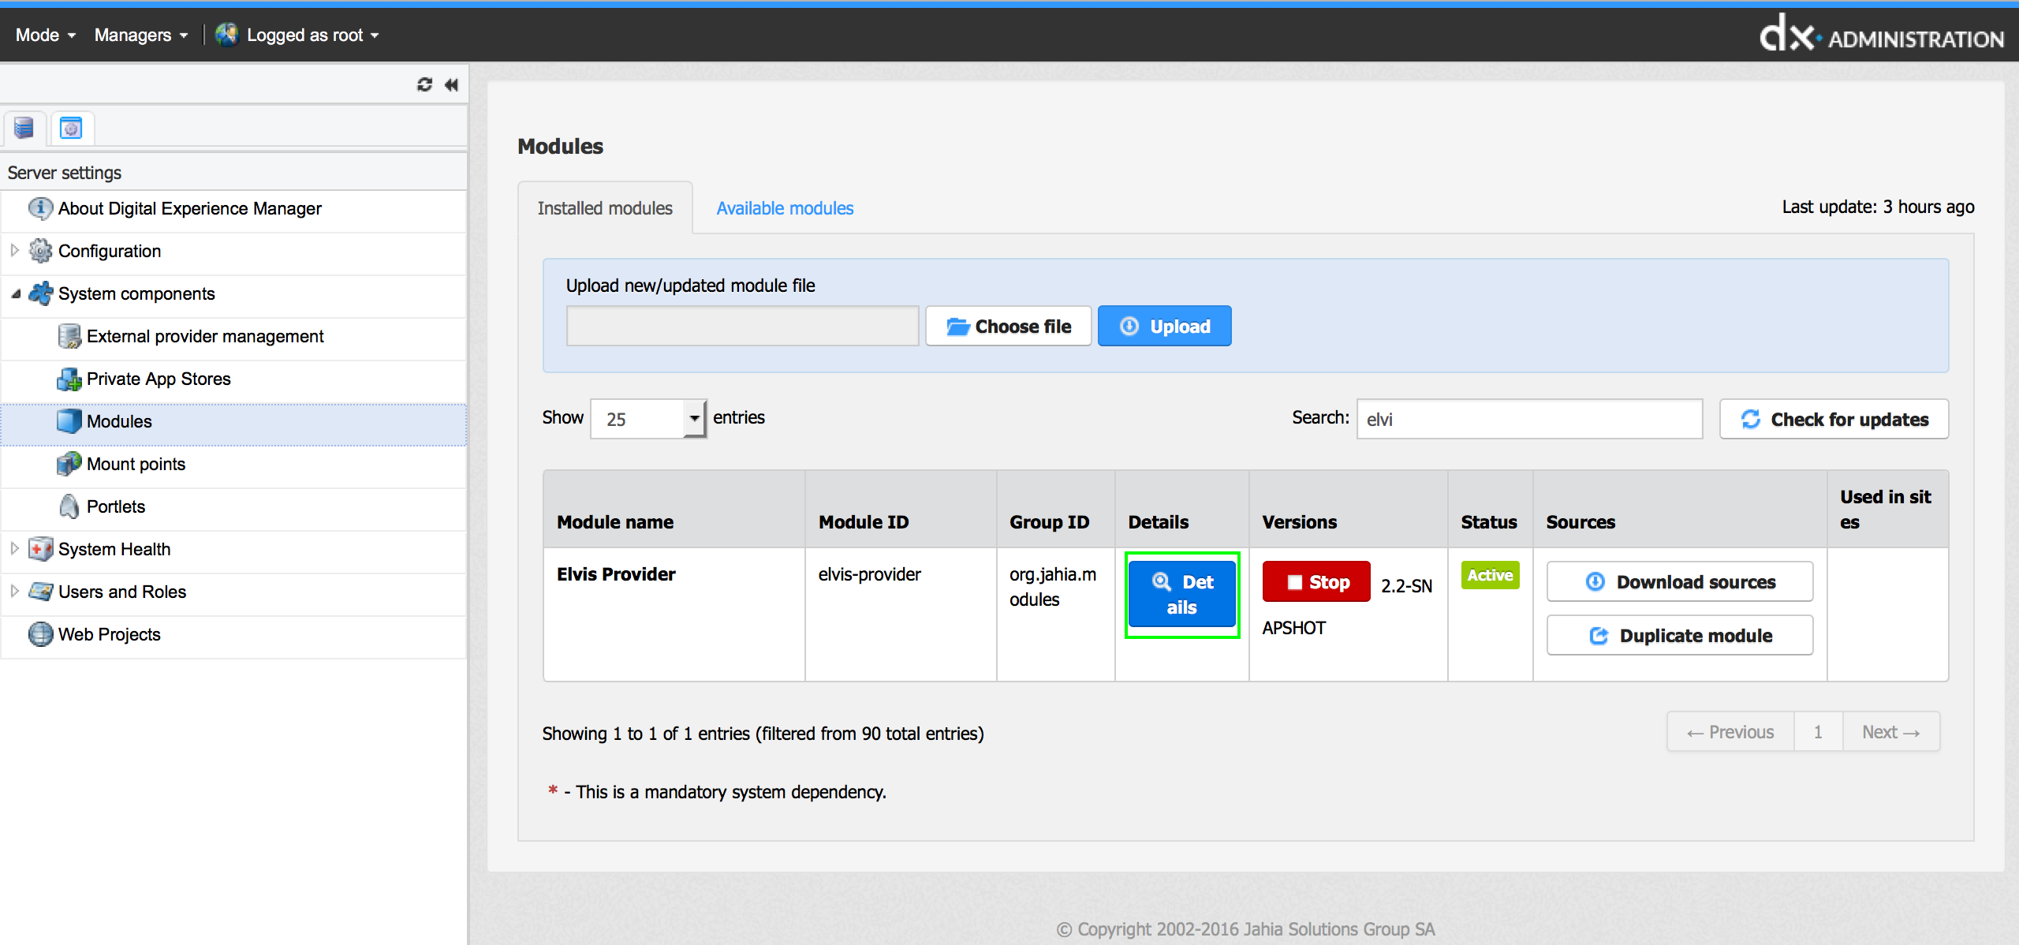The image size is (2019, 945).
Task: Click the dx Administration logo
Action: tap(1881, 34)
